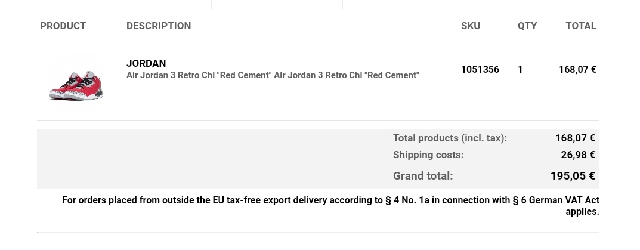Click the word applies. in the notice

point(583,212)
